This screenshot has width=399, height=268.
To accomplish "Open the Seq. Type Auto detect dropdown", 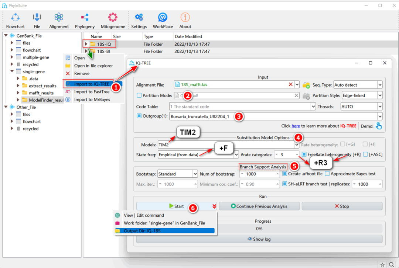I will (x=358, y=85).
